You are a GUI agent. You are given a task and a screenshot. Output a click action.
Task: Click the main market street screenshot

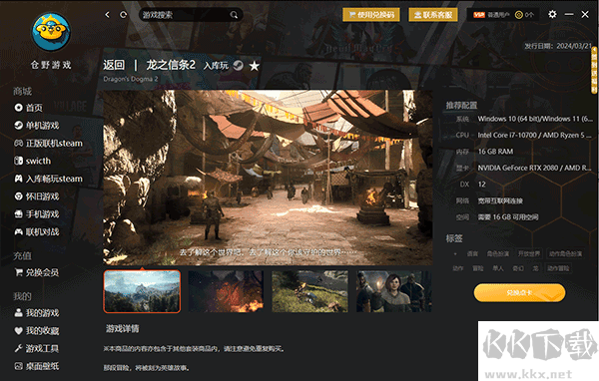coord(268,178)
